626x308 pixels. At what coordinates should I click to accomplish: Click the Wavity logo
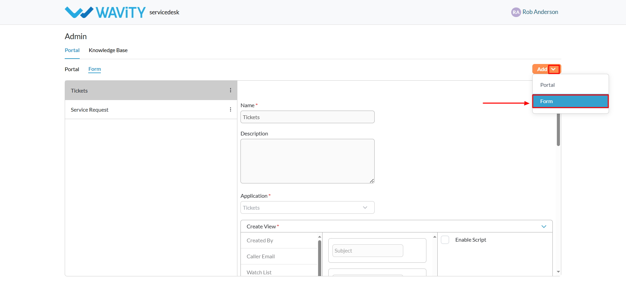pos(105,12)
